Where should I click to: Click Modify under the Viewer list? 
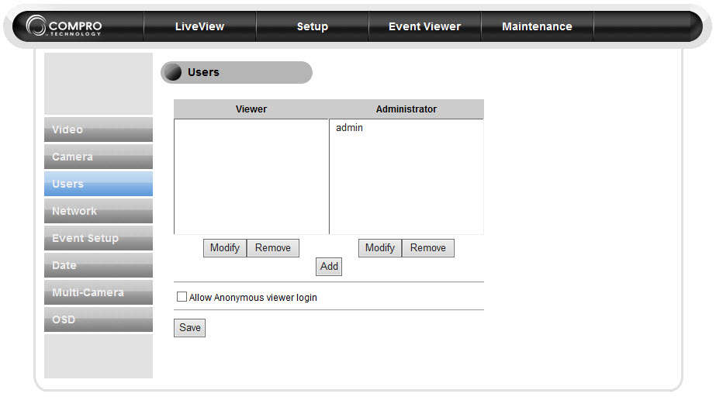[225, 248]
